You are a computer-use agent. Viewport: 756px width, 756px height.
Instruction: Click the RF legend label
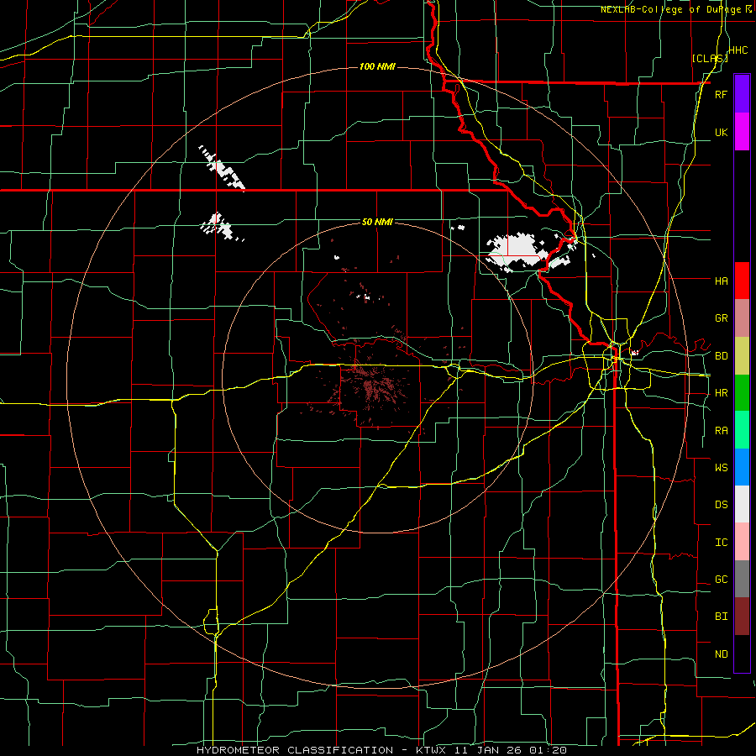[x=721, y=95]
